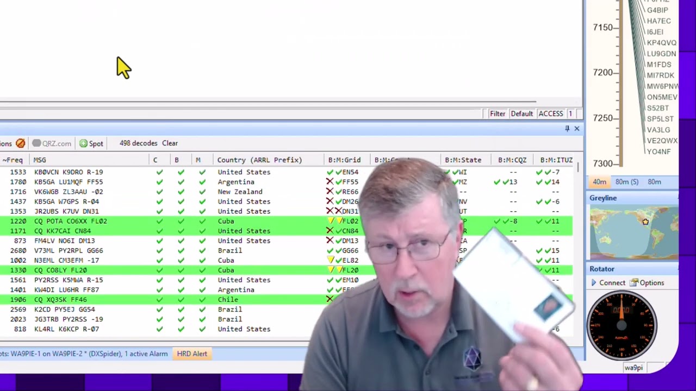Click the horizontal scrollbar above the Filter bar
The image size is (696, 391).
tap(268, 102)
